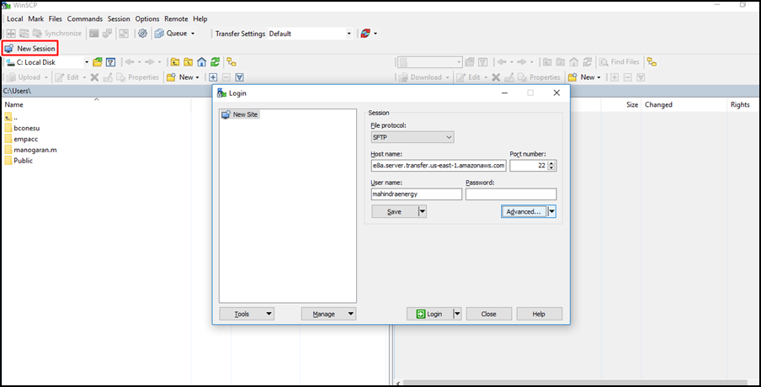
Task: Click the open in PuTTY icon
Action: (107, 34)
